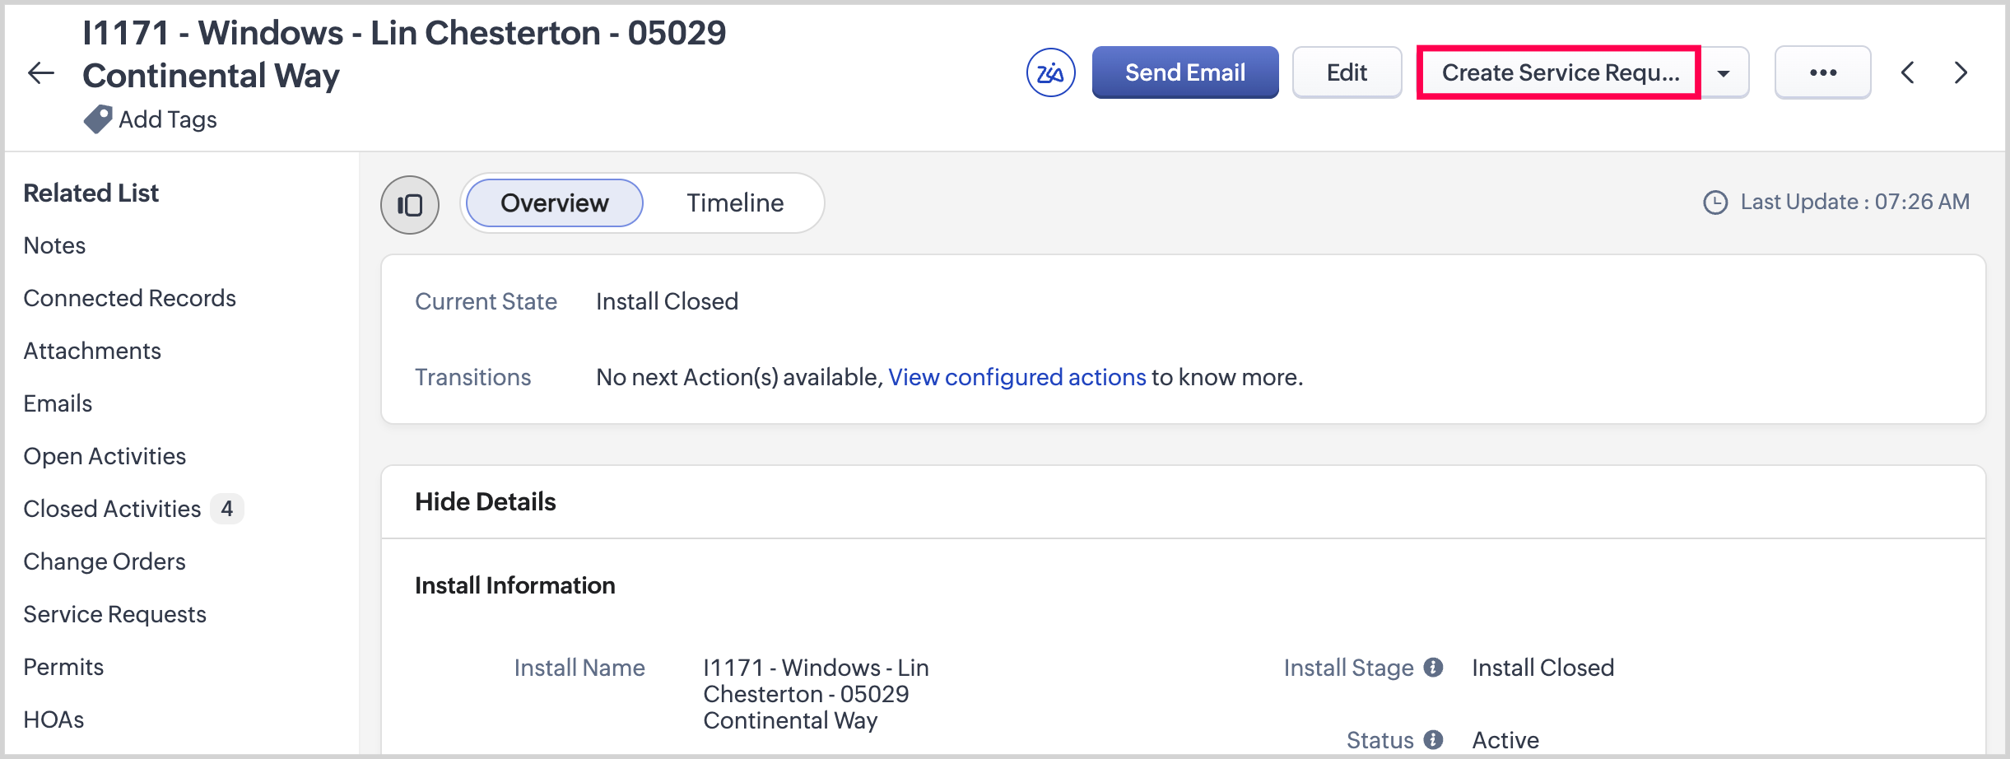The image size is (2010, 759).
Task: Toggle the related list sidebar panel
Action: point(410,204)
